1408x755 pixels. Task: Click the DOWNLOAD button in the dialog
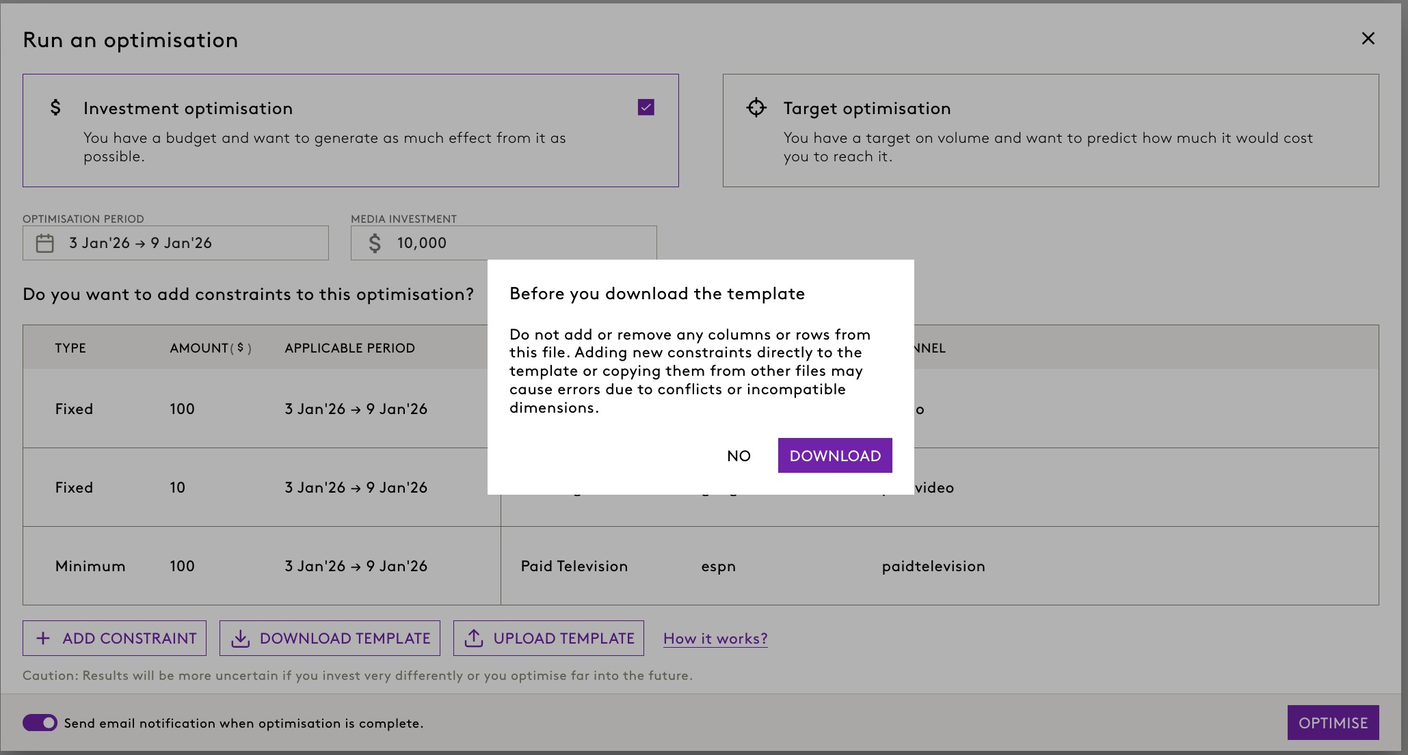(x=834, y=456)
